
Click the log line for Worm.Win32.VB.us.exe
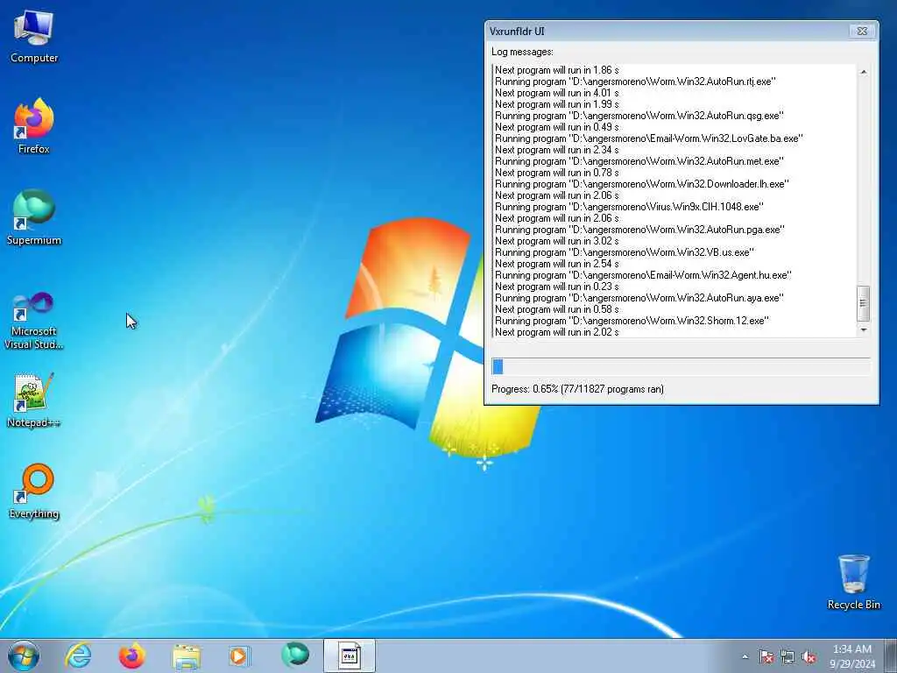[x=625, y=252]
